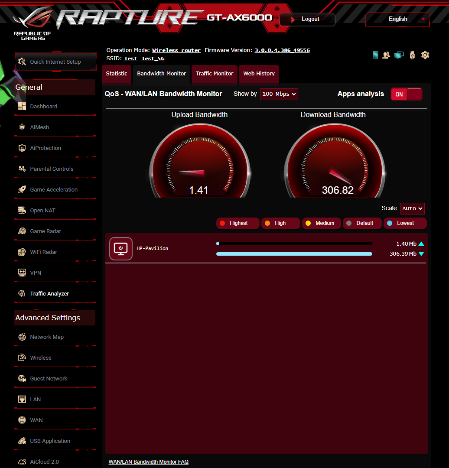Click the Parental Controls icon
449x468 pixels.
tap(22, 169)
